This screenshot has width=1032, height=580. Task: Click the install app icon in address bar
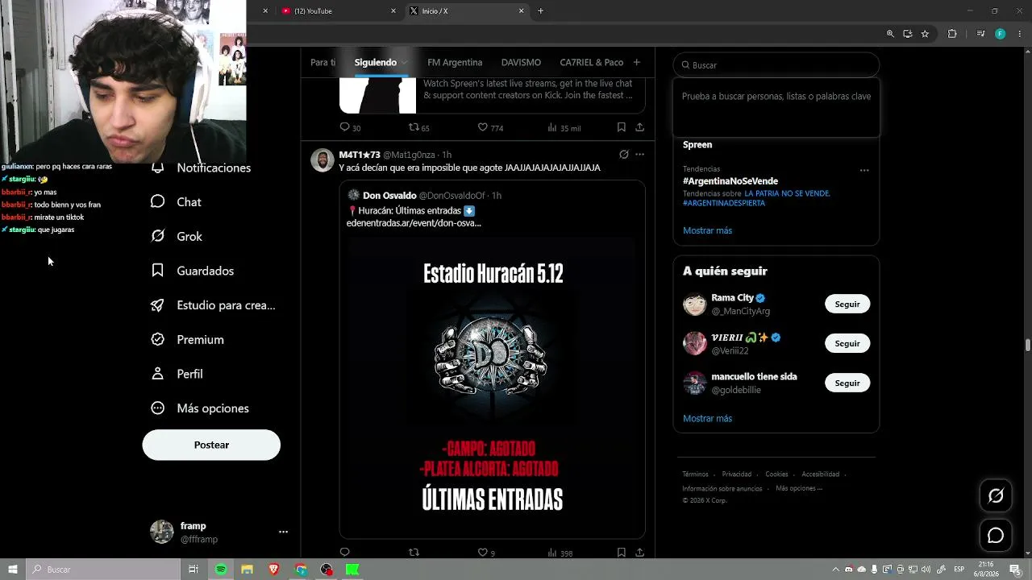pos(907,34)
